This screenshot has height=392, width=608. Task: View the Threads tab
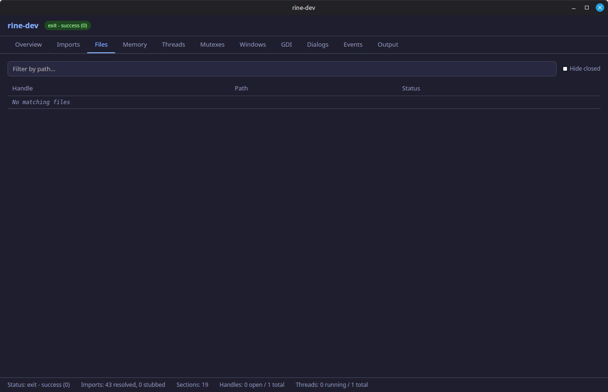point(173,44)
